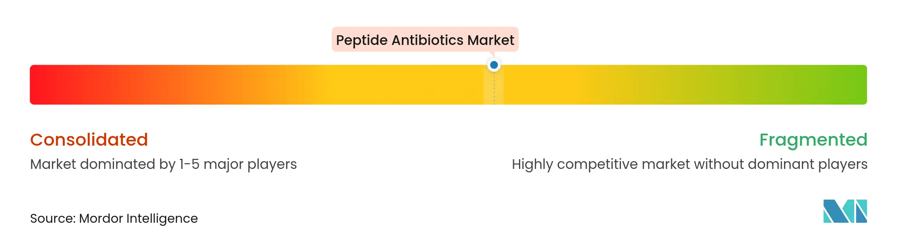
Task: Click the small pointer tip below the pink label
Action: 492,54
